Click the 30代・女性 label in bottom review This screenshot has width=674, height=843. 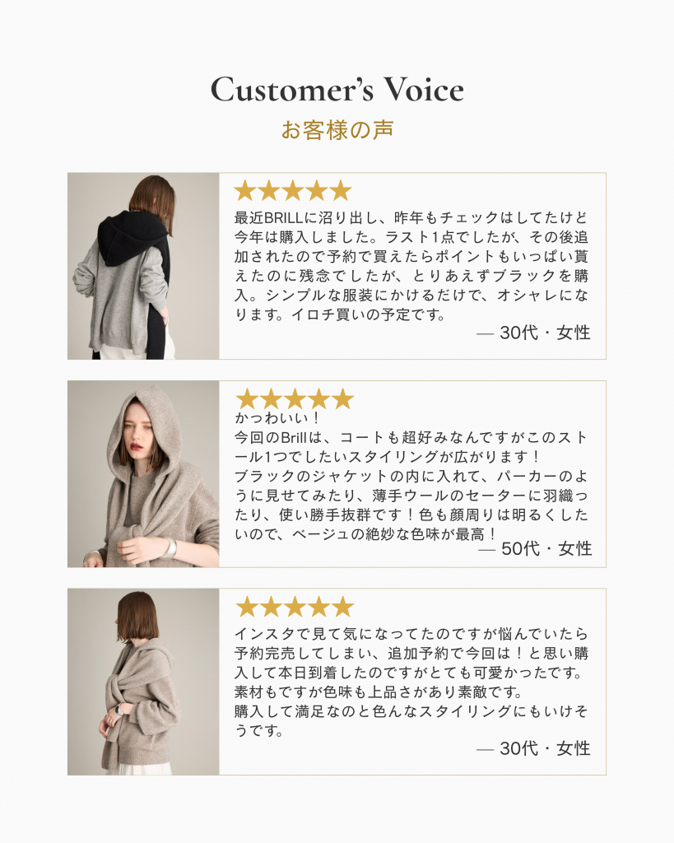pos(534,748)
